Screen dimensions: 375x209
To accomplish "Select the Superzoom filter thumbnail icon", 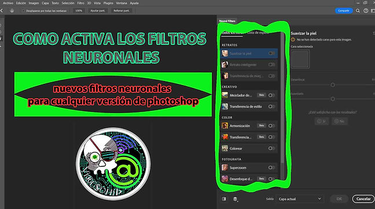I will [225, 168].
